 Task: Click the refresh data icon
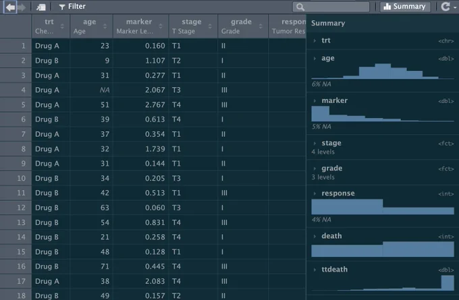click(x=446, y=7)
